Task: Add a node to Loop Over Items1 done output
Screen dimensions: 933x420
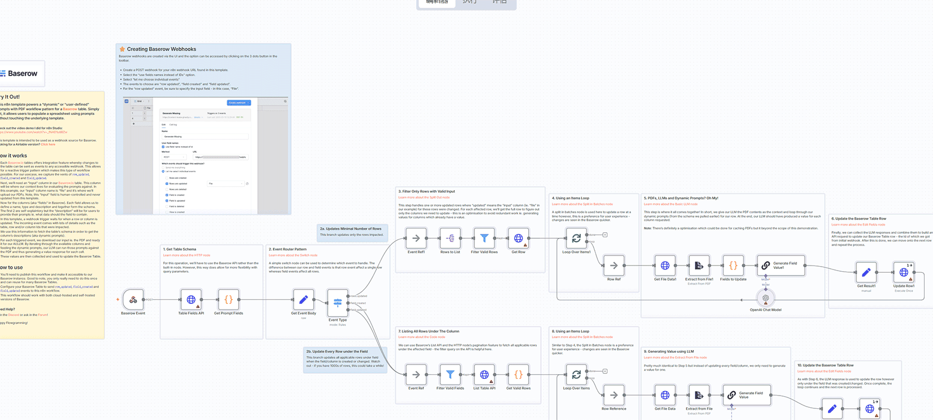Action: coord(605,235)
